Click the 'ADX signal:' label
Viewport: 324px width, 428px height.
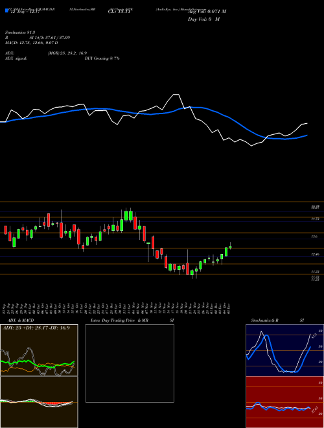[x=16, y=58]
